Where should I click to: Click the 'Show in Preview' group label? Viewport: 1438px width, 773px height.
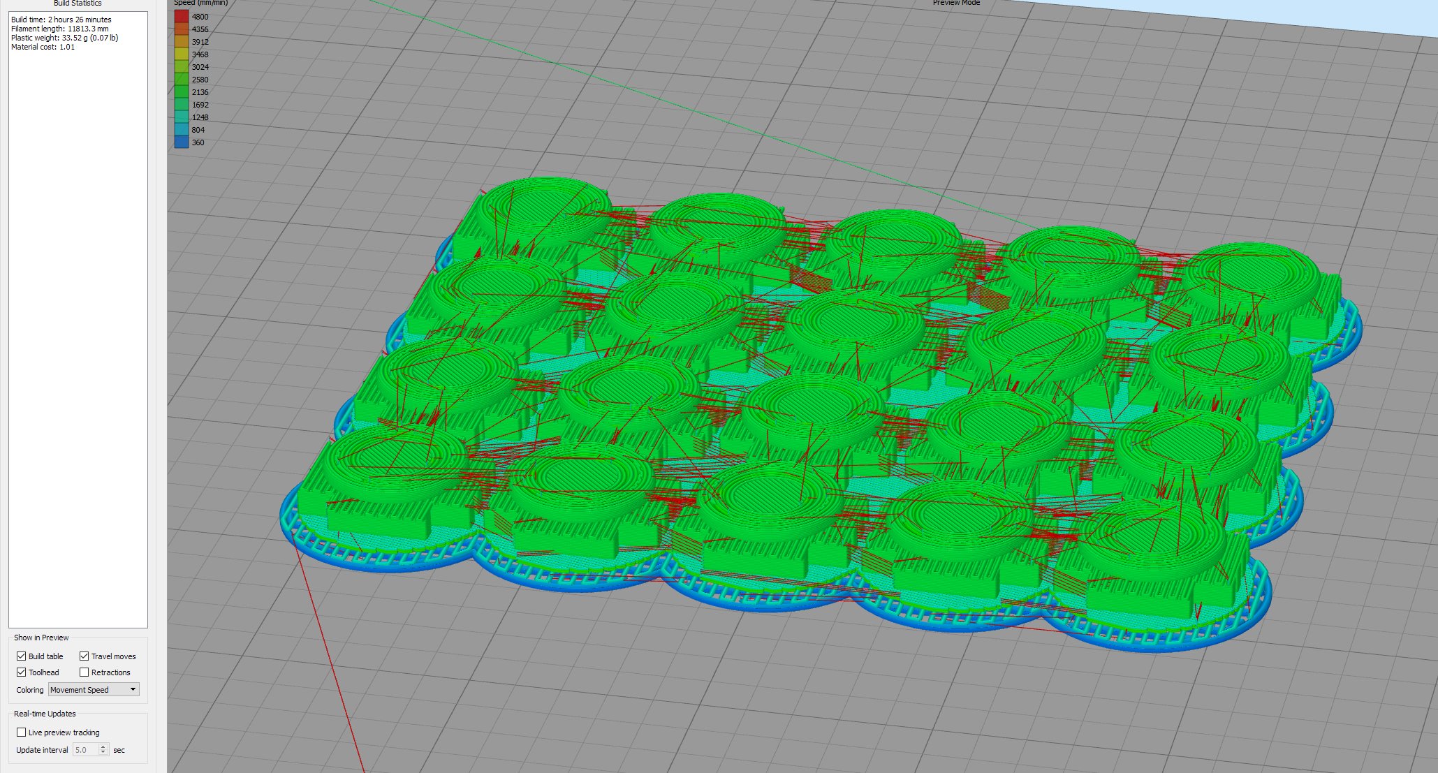tap(41, 638)
